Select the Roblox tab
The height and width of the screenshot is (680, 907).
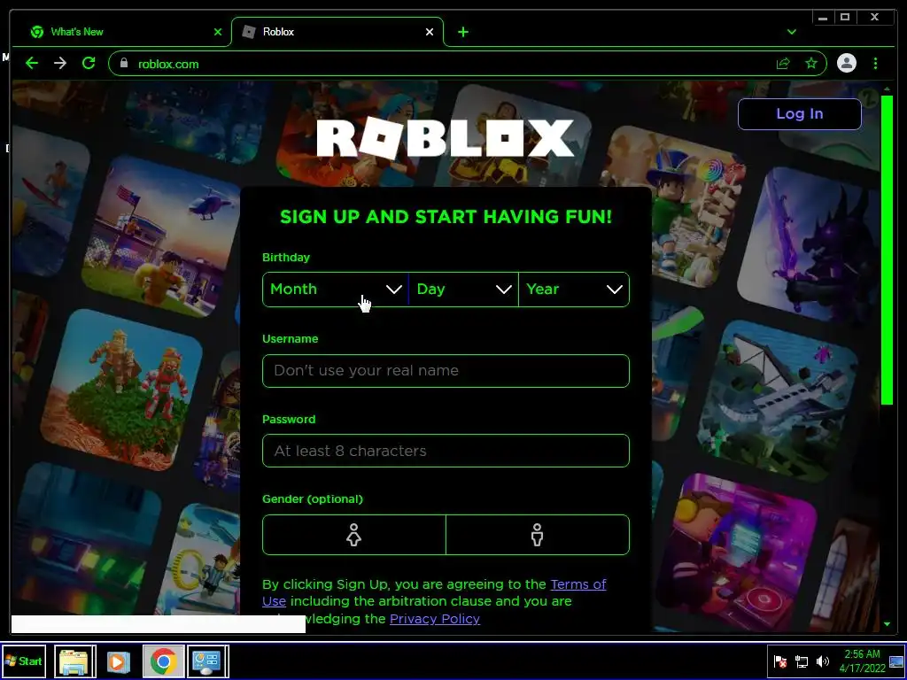pyautogui.click(x=337, y=32)
